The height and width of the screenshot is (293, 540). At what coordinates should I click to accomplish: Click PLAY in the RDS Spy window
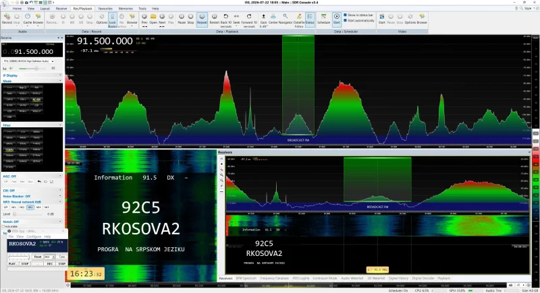click(x=12, y=264)
